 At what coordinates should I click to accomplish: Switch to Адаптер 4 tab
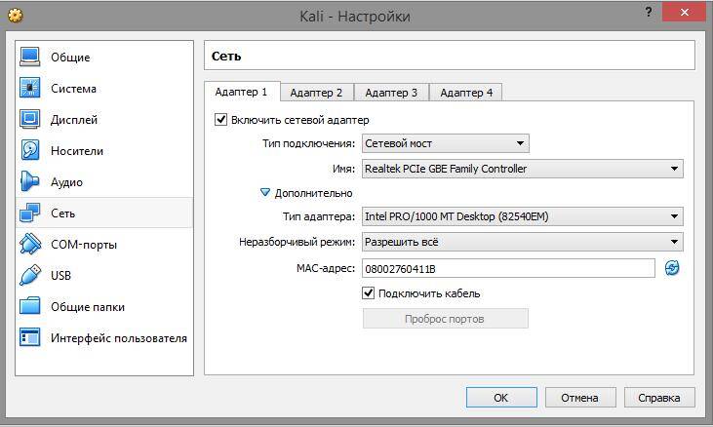click(x=466, y=93)
